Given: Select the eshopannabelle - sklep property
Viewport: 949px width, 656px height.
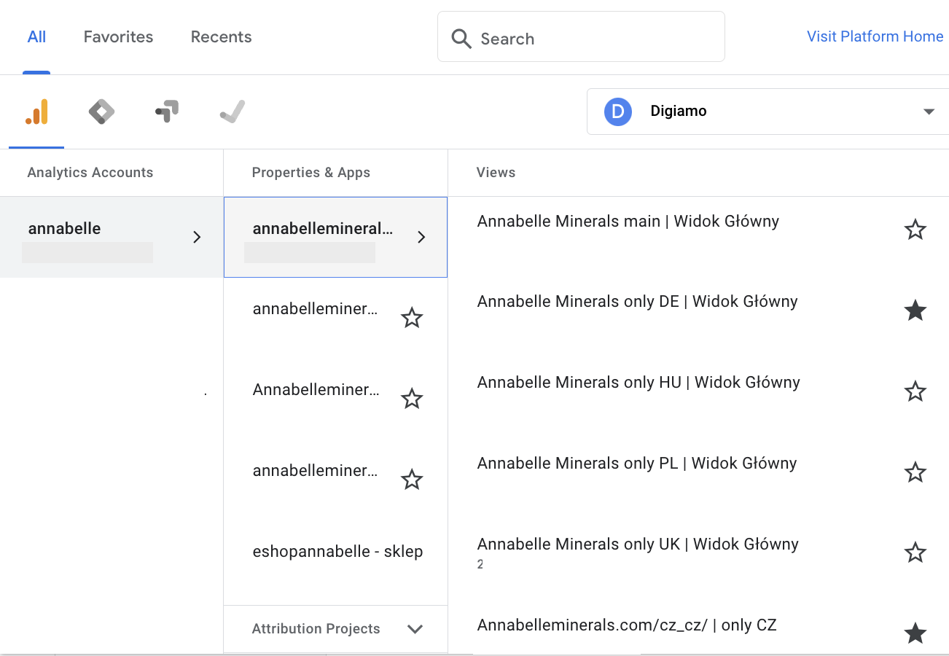Looking at the screenshot, I should [337, 552].
